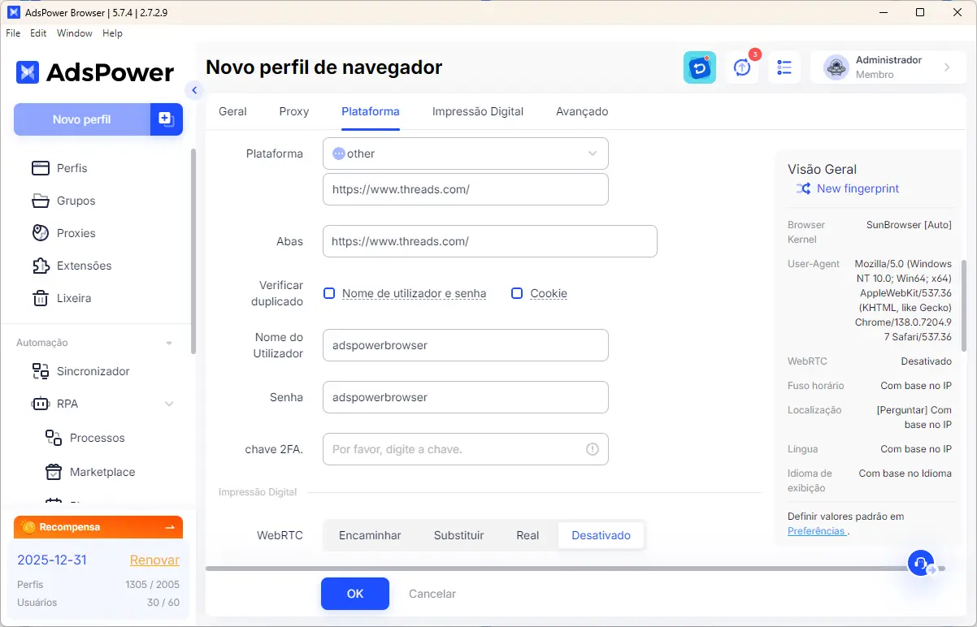Click the Perfis count 1305 / 2005
This screenshot has width=977, height=627.
(x=152, y=585)
